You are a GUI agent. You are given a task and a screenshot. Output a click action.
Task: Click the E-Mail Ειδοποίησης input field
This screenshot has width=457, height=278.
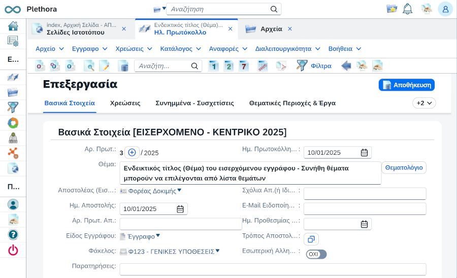click(x=365, y=209)
